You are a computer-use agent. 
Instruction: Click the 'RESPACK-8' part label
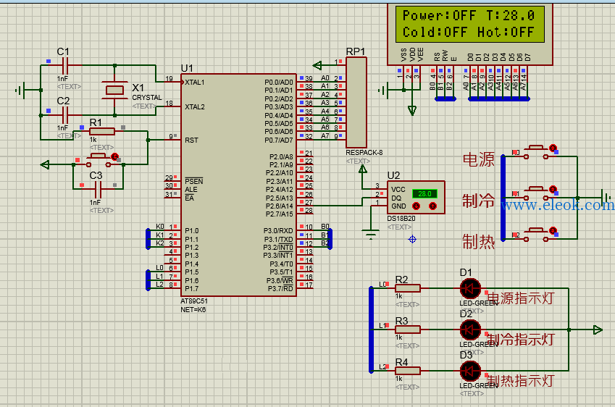click(364, 153)
